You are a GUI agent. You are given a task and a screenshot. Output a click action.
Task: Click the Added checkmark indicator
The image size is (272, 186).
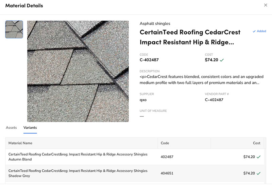(x=259, y=31)
